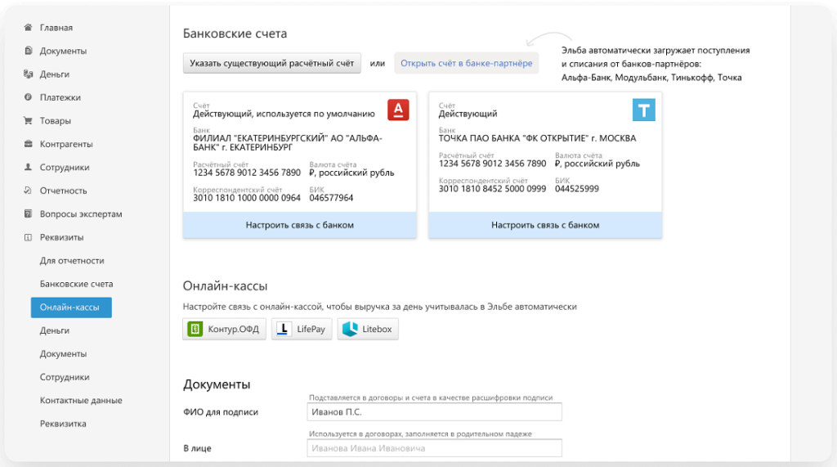Click the person icon for Сотрудники
Image resolution: width=837 pixels, height=467 pixels.
tap(28, 168)
